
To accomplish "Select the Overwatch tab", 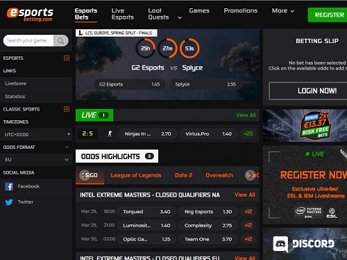I will (219, 175).
